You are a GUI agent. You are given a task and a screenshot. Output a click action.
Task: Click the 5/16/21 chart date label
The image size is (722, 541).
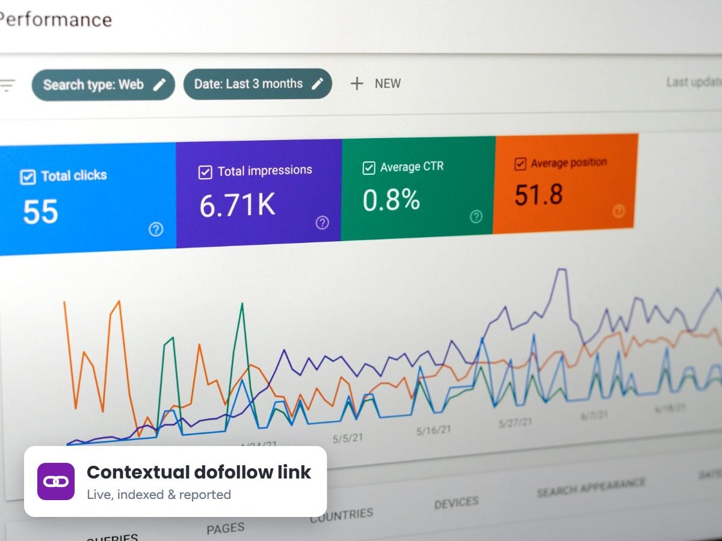coord(433,430)
